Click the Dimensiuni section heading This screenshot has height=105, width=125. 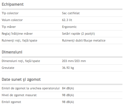(x=12, y=52)
